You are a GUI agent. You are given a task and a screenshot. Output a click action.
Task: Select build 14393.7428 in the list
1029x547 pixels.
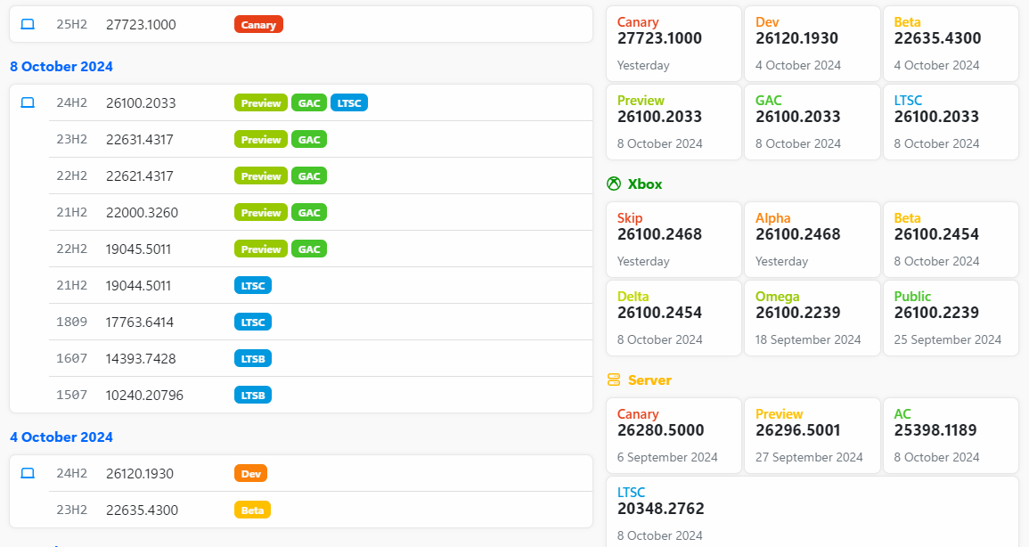click(141, 359)
